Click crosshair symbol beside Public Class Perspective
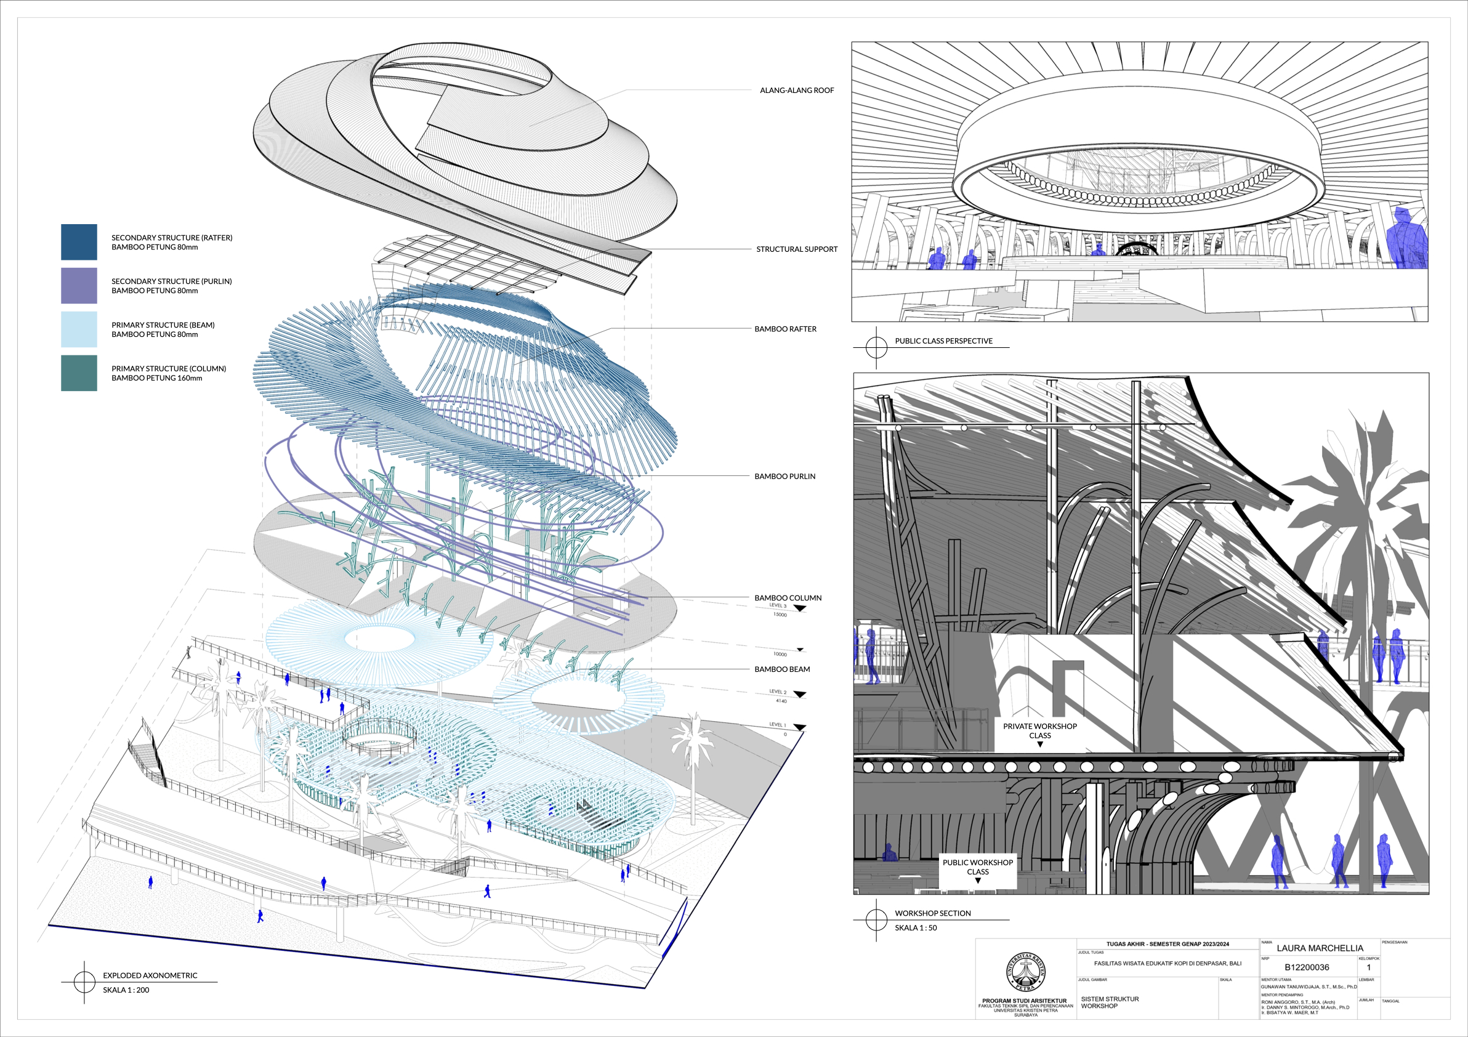This screenshot has width=1468, height=1037. tap(876, 347)
